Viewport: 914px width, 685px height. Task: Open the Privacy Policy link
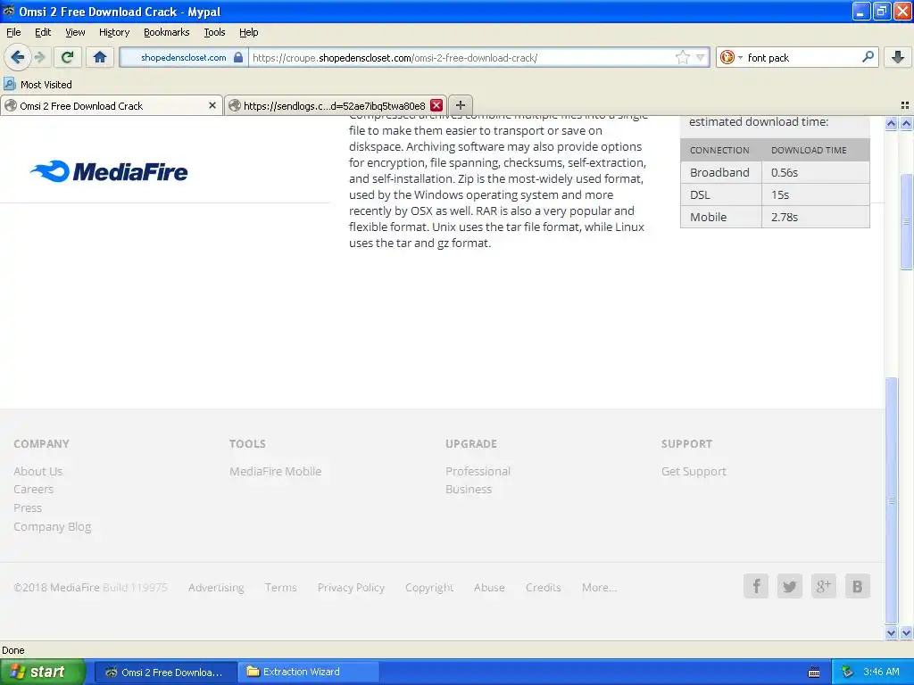tap(351, 587)
